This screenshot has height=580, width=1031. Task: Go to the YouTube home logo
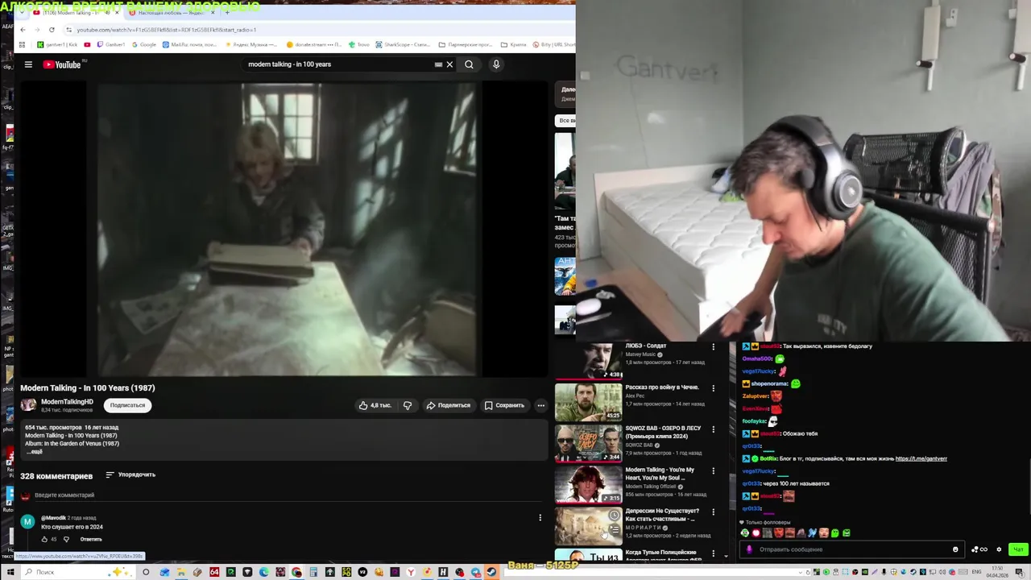[61, 64]
